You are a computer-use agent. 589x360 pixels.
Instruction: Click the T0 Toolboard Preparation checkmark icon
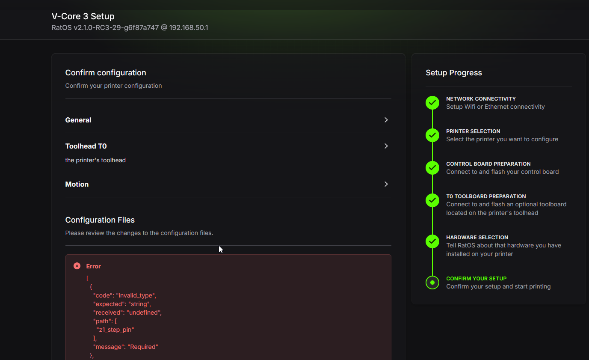[432, 200]
